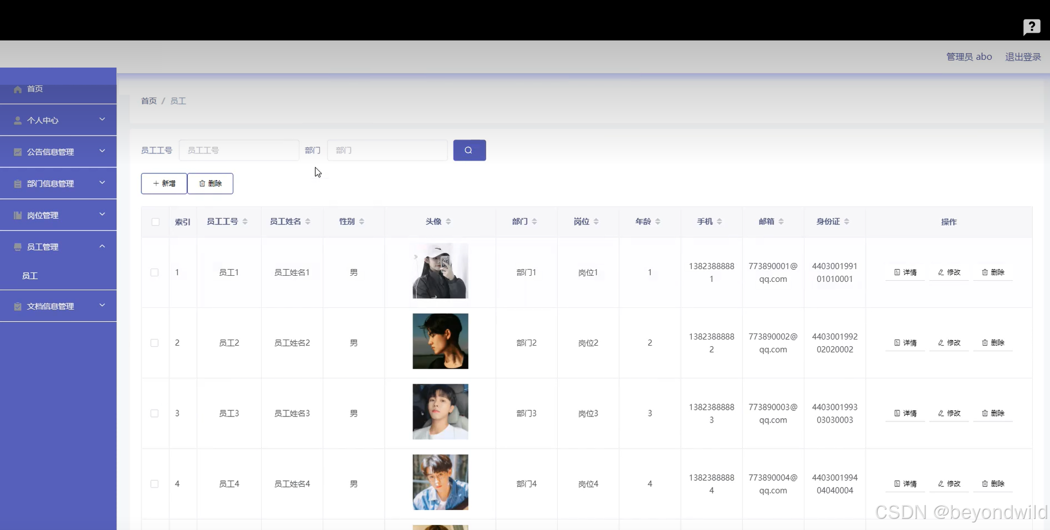Expand the 个人中心 chevron
1050x530 pixels.
102,120
